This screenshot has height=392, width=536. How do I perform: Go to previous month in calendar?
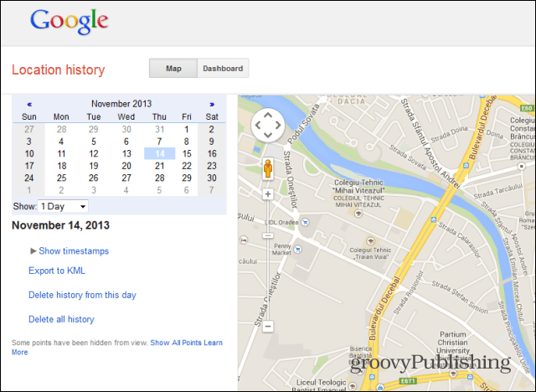(x=29, y=104)
